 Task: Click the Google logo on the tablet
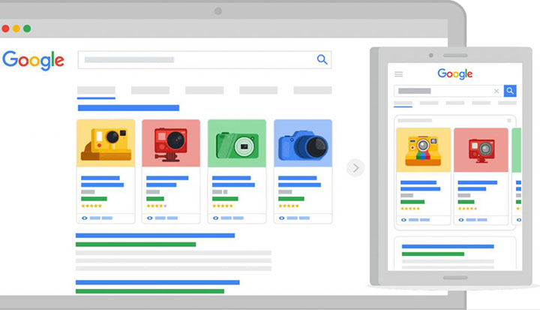click(455, 74)
